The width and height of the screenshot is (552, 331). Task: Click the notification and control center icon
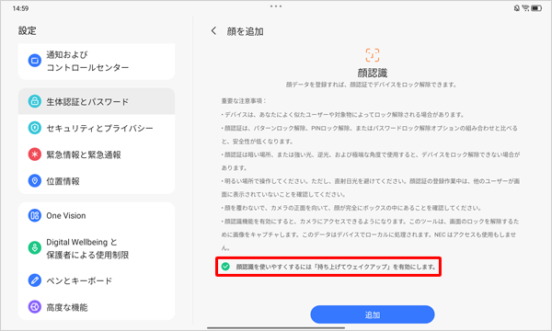[x=35, y=61]
